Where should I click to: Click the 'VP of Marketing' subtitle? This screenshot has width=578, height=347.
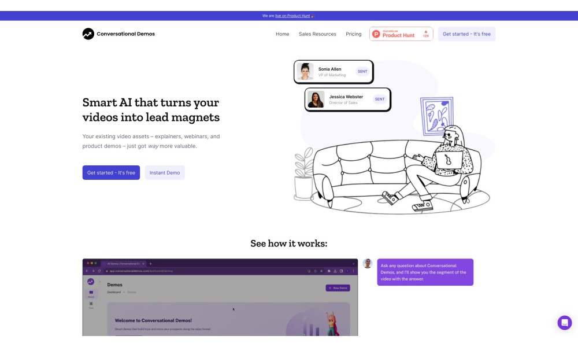coord(332,75)
